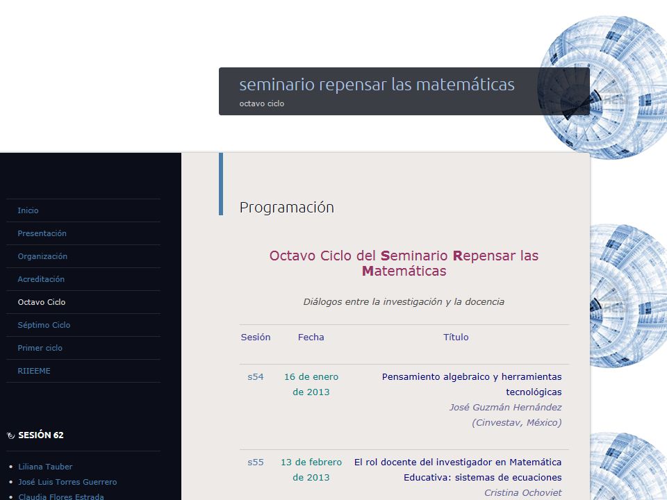Click speaker name José Guzmán Hernández

505,408
